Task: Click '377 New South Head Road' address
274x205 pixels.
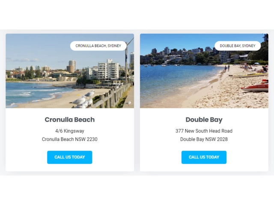Action: [x=204, y=131]
